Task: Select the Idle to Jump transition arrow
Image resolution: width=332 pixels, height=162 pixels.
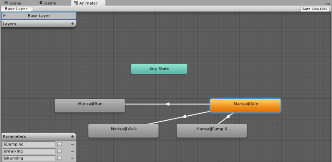Action: (x=227, y=117)
